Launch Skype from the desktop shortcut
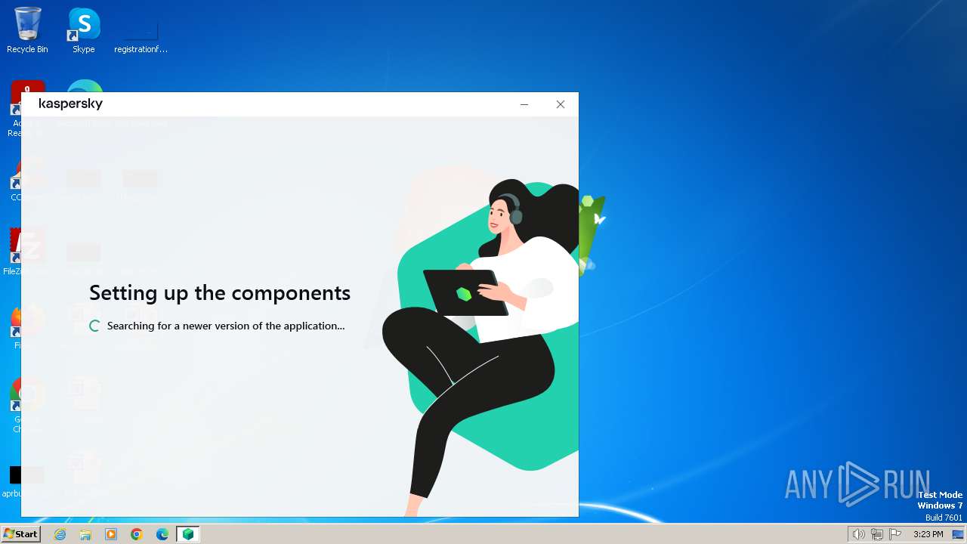This screenshot has width=967, height=544. tap(84, 30)
